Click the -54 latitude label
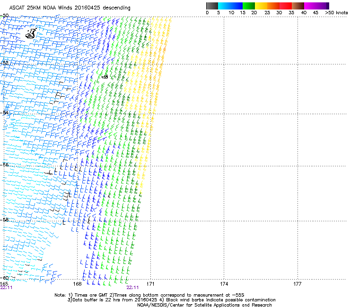The height and width of the screenshot is (308, 350). click(x=4, y=112)
